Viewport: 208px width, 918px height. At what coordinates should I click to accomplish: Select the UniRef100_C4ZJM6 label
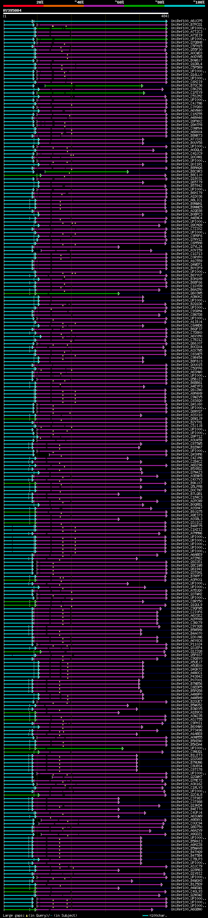tap(187, 458)
